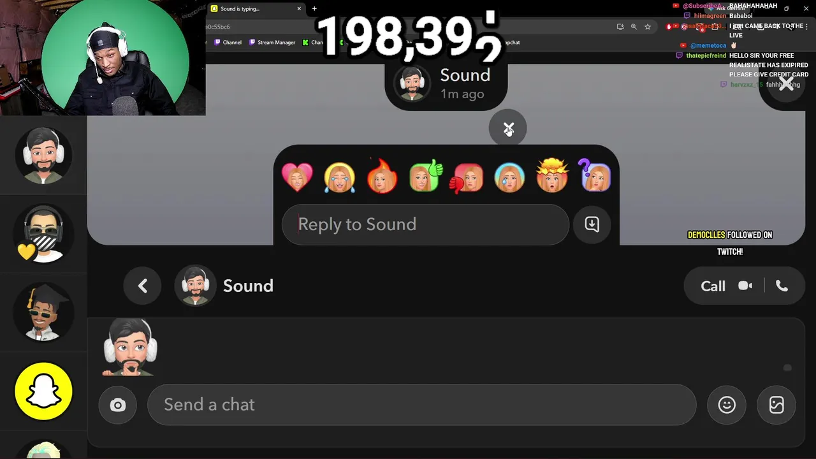React with the thumbs-up Bitmoji
The image size is (816, 459).
pyautogui.click(x=425, y=177)
